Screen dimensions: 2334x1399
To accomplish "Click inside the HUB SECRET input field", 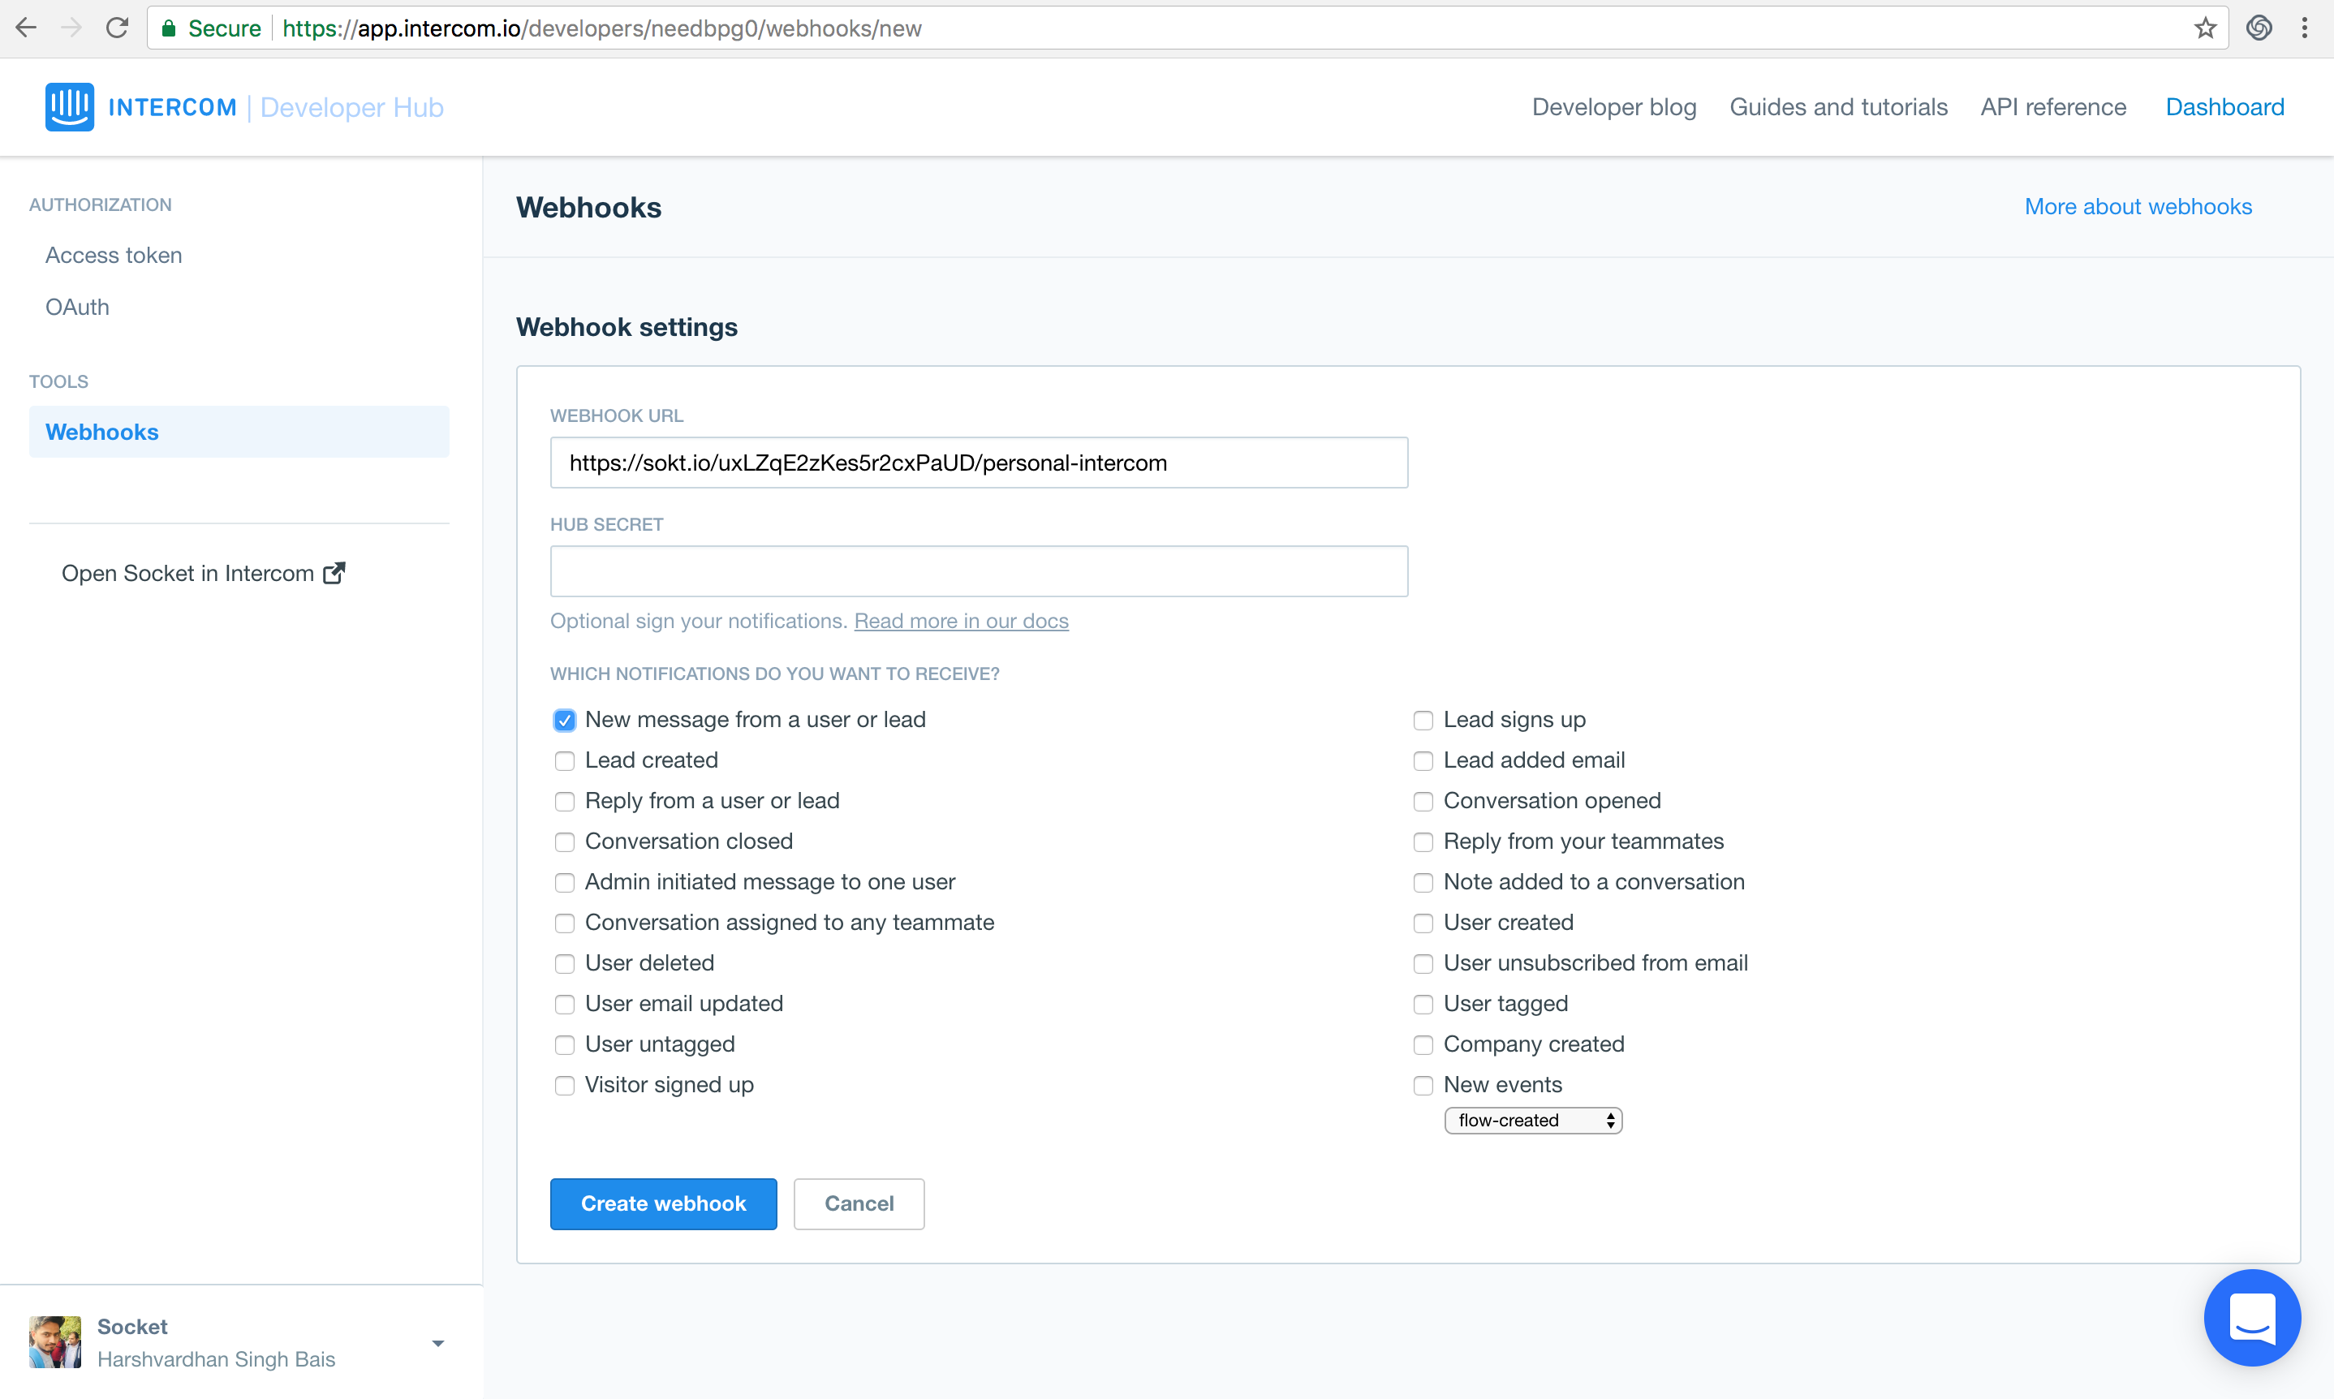I will click(x=979, y=570).
